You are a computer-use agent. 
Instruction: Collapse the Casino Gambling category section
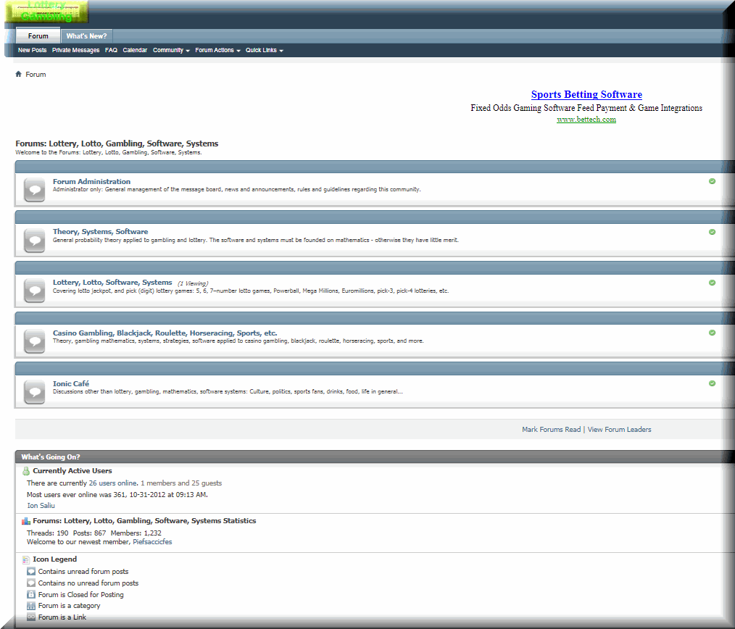[x=712, y=333]
